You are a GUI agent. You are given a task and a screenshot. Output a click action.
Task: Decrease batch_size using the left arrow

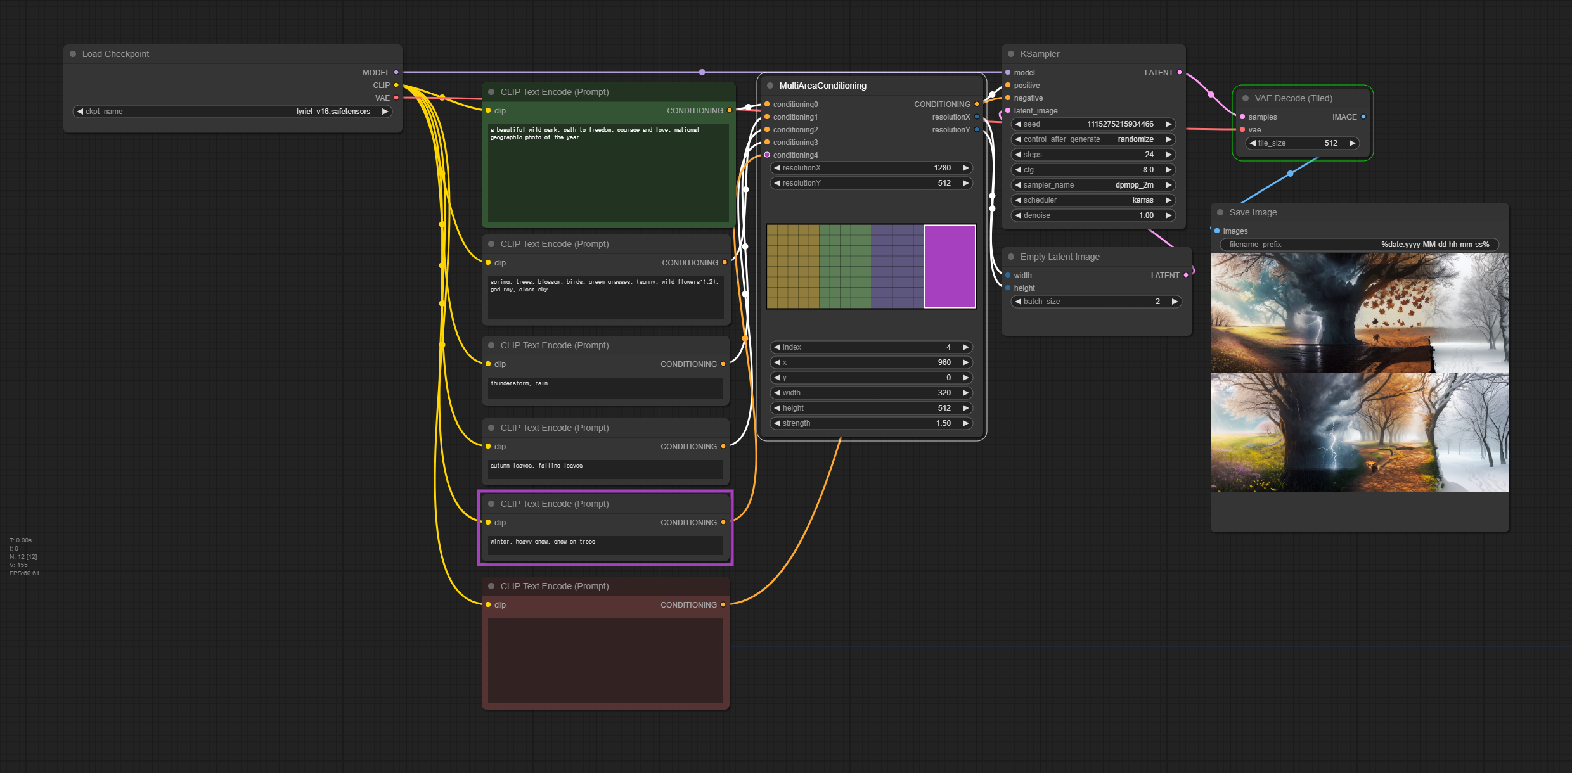(x=1018, y=302)
